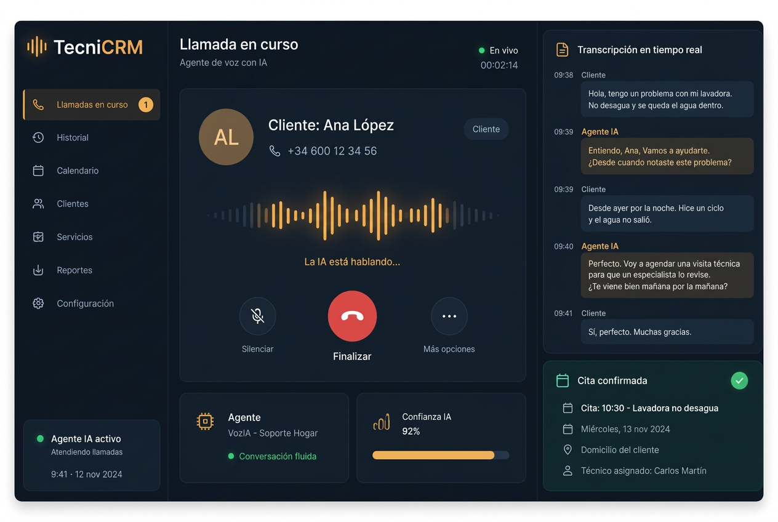The image size is (778, 522).
Task: Click the TecniCRM waveform logo icon
Action: click(37, 46)
